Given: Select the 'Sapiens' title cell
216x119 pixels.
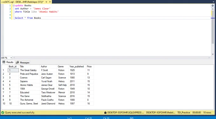Looking at the screenshot, I should pyautogui.click(x=29, y=81).
